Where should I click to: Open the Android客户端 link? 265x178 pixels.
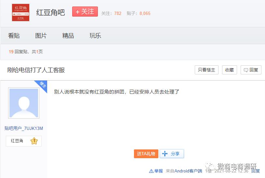(188, 171)
